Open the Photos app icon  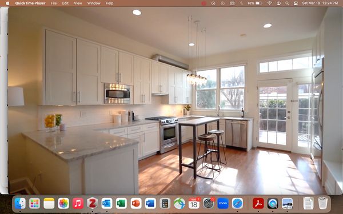coord(63,204)
